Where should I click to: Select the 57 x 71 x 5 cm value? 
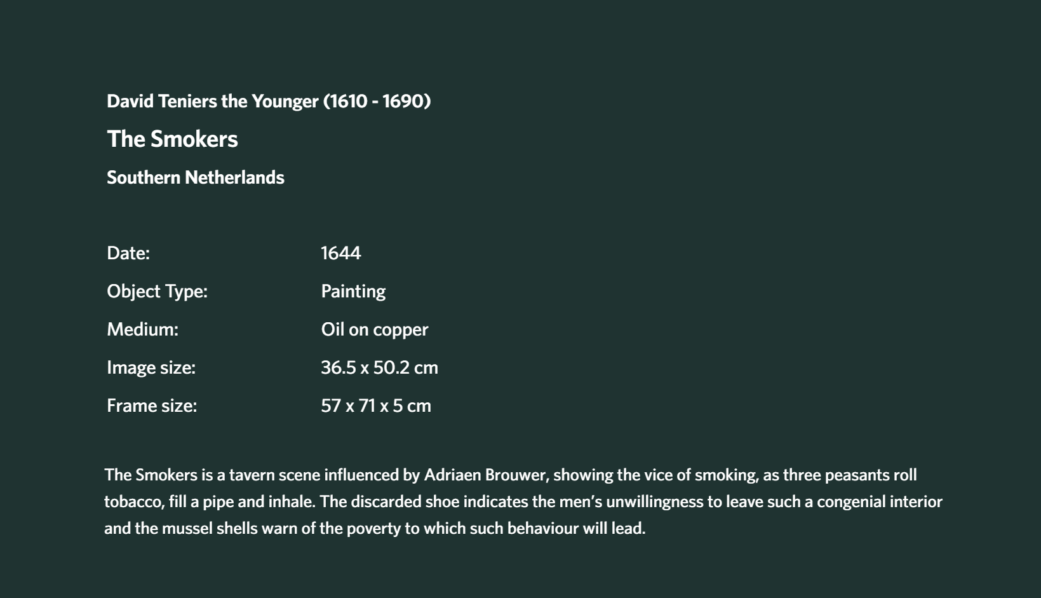point(376,405)
